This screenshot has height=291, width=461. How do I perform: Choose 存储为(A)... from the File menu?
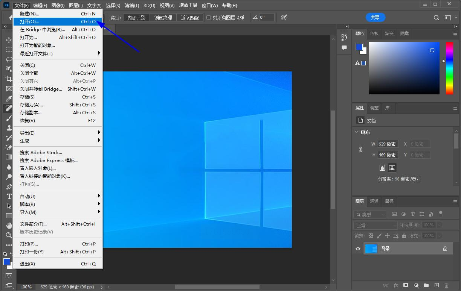click(x=31, y=105)
